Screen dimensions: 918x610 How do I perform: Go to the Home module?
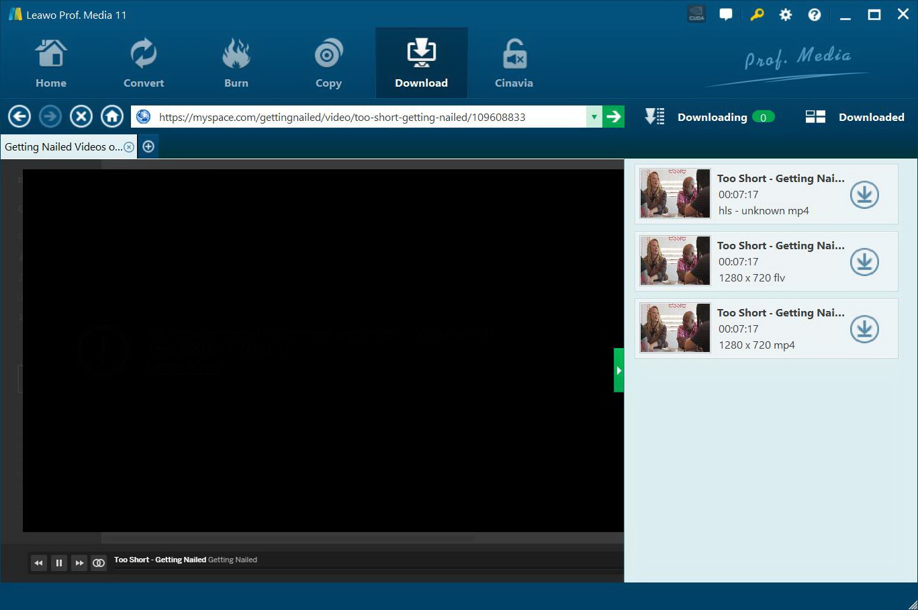[x=51, y=62]
